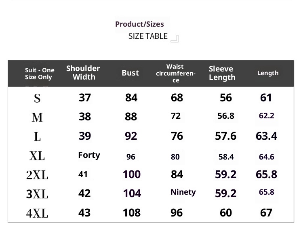This screenshot has width=303, height=229.
Task: Click the corner bracket icon beside SIZE TABLE
Action: (175, 39)
